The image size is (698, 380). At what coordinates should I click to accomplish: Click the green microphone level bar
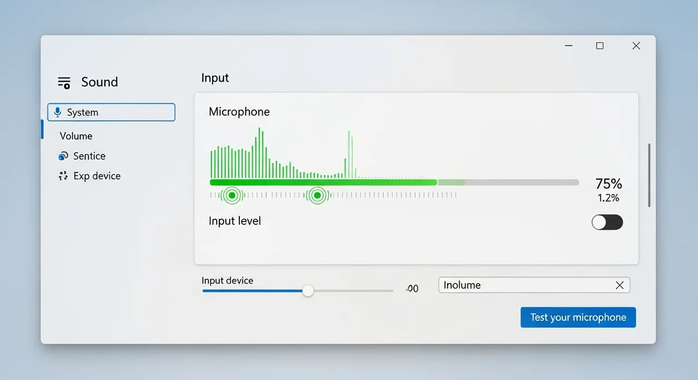(x=323, y=182)
